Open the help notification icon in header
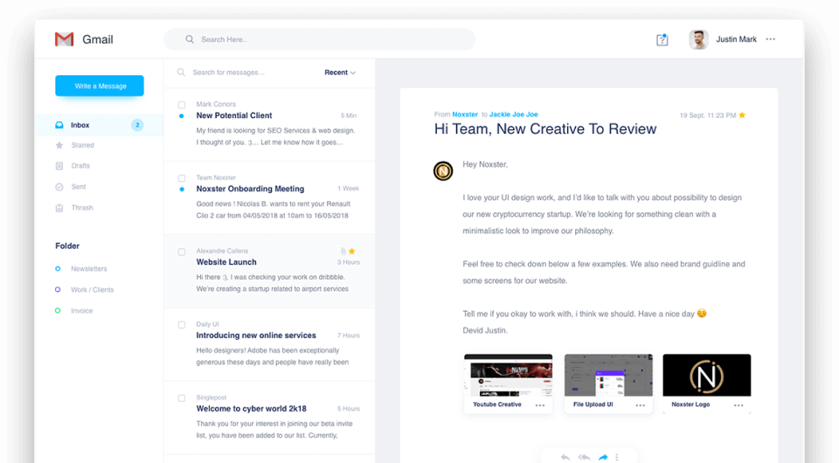839x463 pixels. pos(662,39)
